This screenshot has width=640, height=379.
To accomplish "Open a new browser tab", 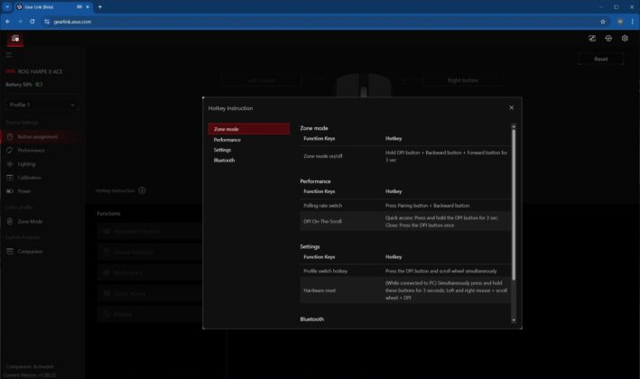I will 100,7.
